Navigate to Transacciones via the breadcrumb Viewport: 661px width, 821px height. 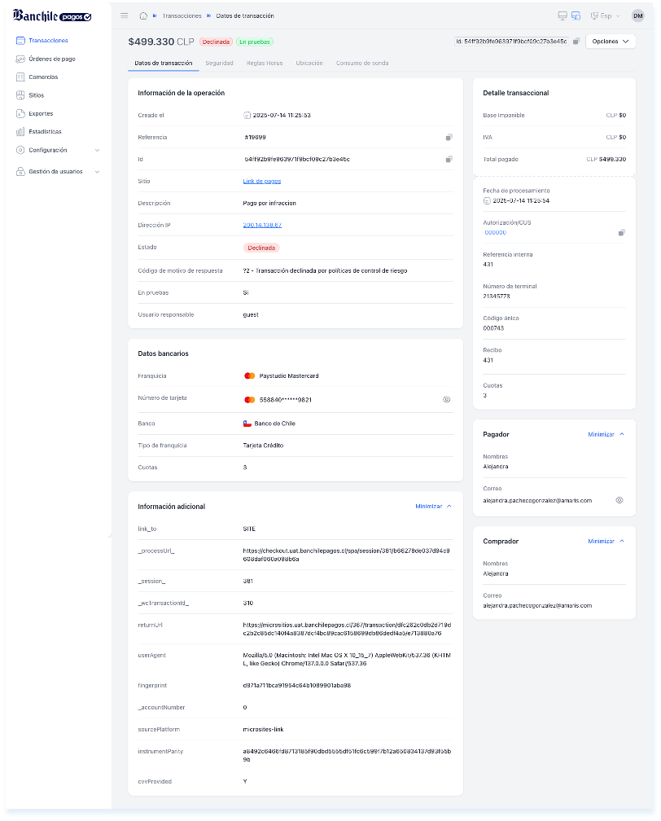point(182,15)
